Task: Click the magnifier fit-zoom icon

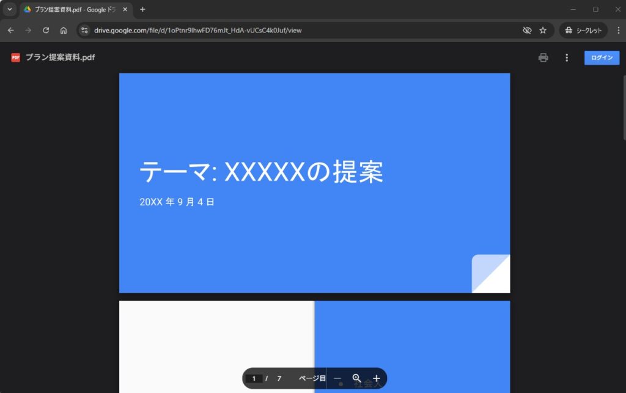Action: (357, 378)
